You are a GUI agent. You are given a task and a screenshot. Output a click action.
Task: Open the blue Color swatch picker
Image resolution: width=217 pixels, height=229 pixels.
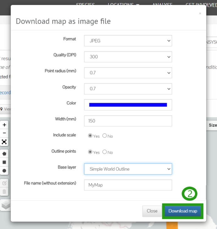pos(128,105)
